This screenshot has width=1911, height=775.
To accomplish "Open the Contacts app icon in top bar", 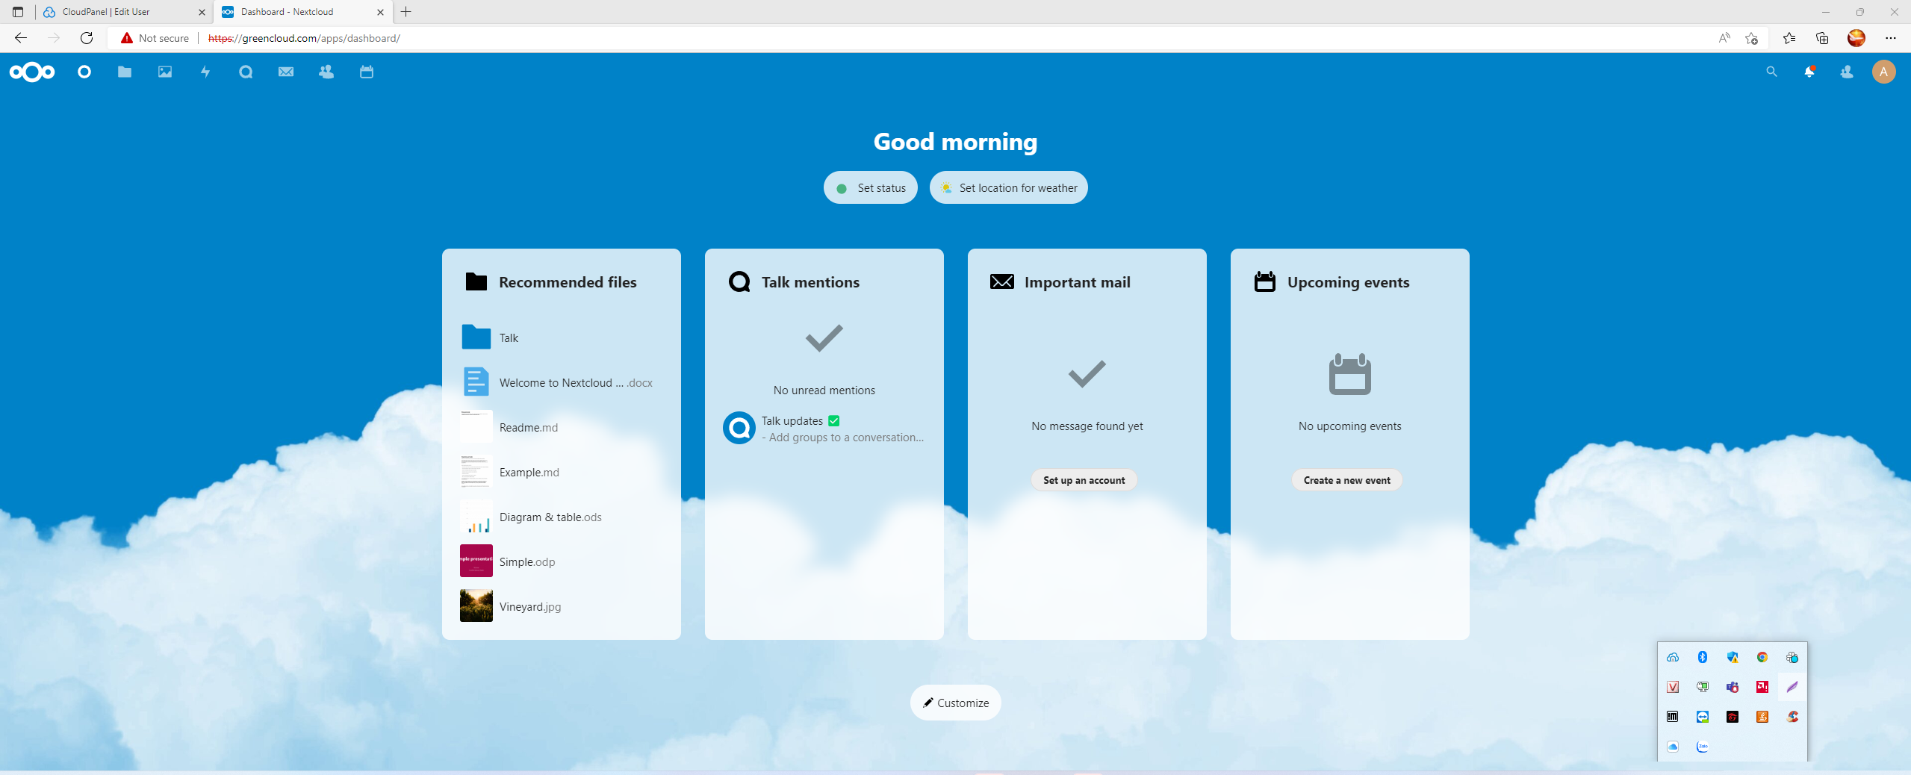I will (326, 72).
